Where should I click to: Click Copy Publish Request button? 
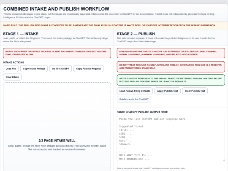click(88, 69)
